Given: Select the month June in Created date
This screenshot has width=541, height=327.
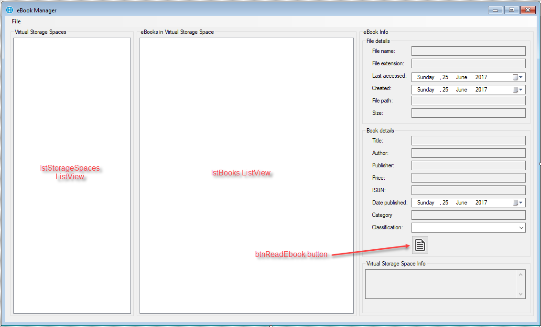Looking at the screenshot, I should [x=461, y=90].
